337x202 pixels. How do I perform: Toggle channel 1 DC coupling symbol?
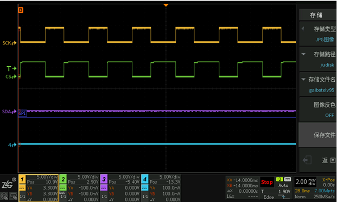22,188
